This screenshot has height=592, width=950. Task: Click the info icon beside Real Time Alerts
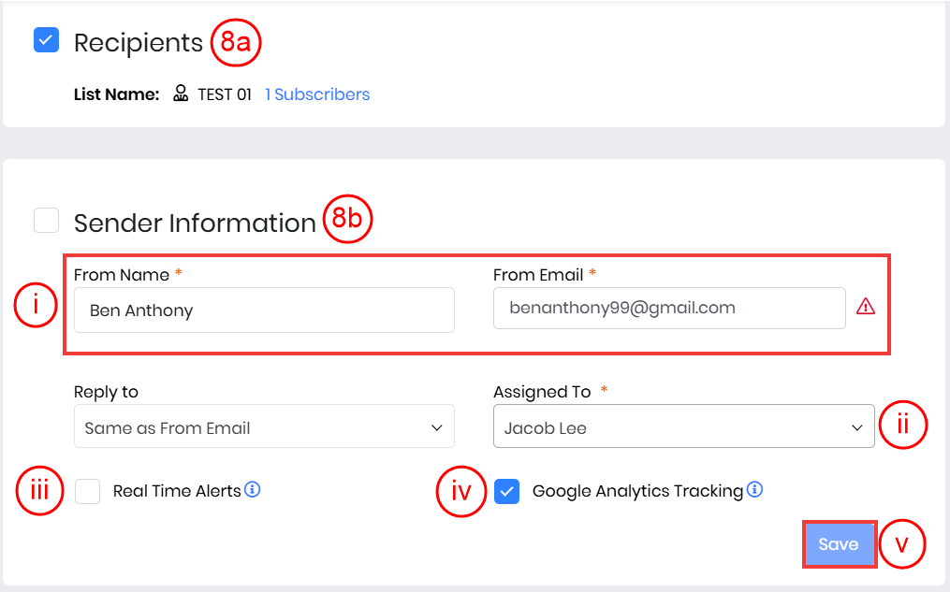click(252, 489)
